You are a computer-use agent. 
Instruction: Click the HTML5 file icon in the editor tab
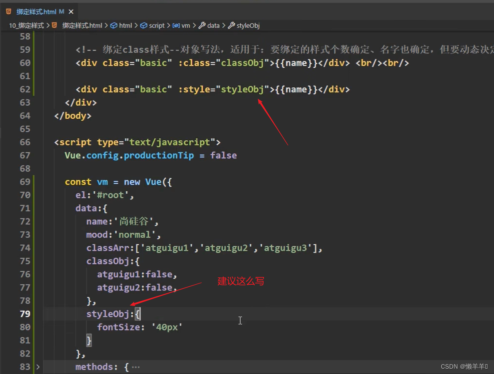tap(9, 11)
